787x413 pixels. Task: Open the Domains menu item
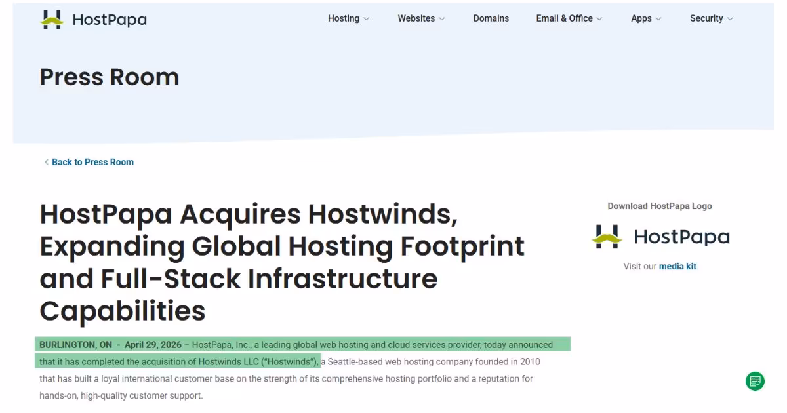coord(491,18)
